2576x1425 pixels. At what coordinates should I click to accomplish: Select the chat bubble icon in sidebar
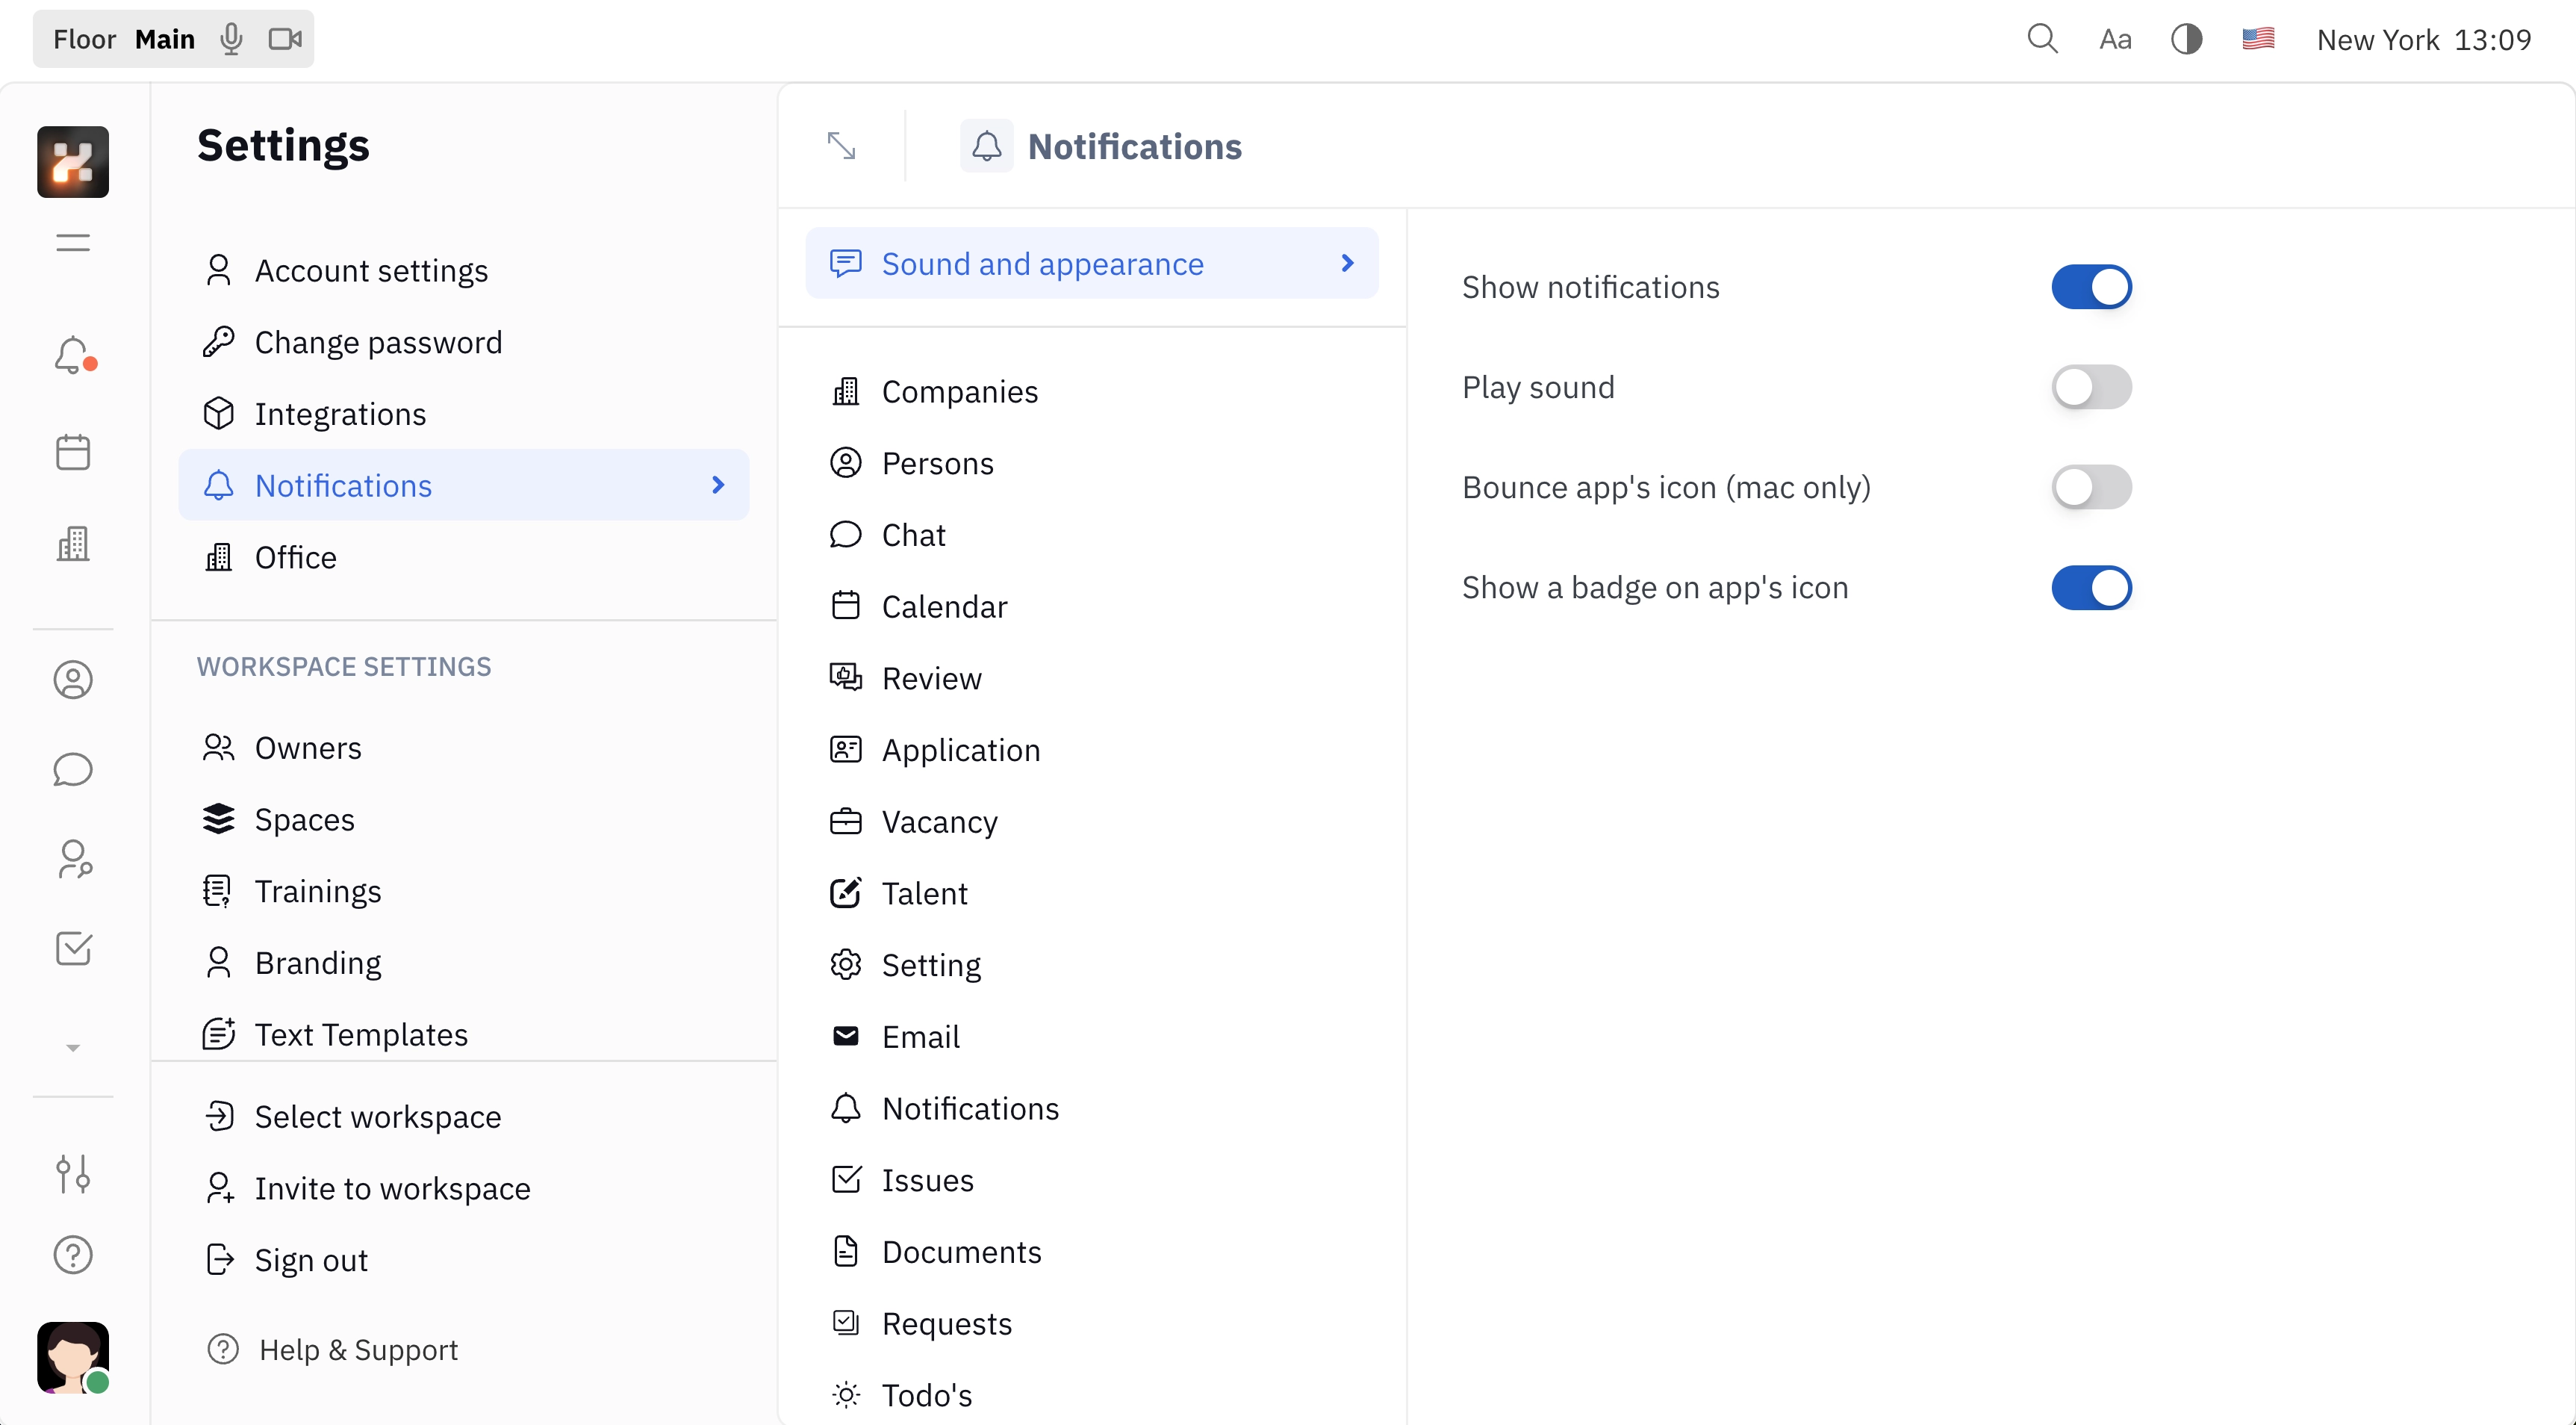(74, 769)
